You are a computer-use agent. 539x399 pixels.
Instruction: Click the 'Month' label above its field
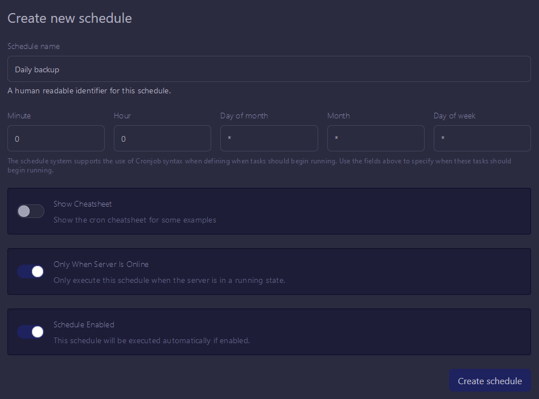coord(339,116)
